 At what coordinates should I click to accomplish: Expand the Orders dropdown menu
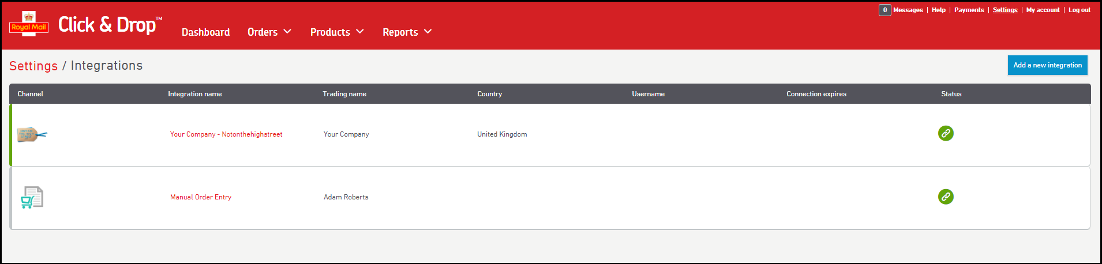[269, 32]
